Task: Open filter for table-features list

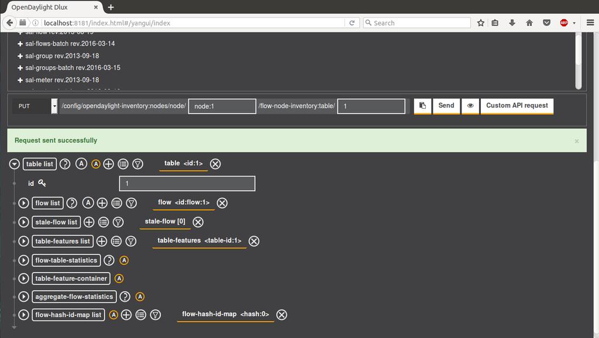Action: (x=131, y=241)
